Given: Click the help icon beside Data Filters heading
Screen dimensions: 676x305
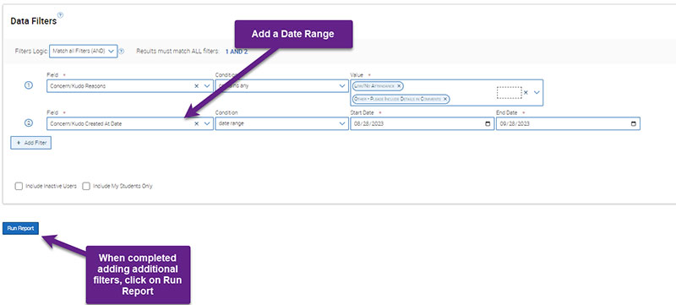Looking at the screenshot, I should pos(60,15).
